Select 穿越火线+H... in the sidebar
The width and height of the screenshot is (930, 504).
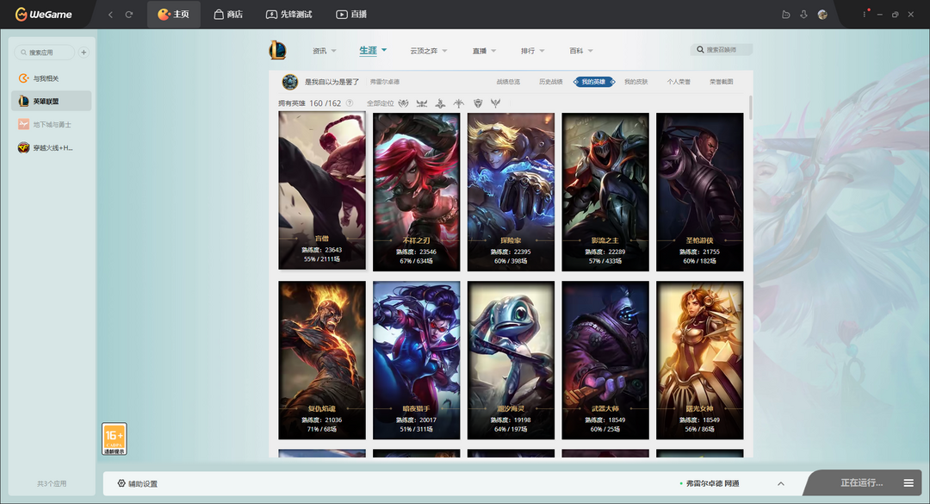pos(52,148)
